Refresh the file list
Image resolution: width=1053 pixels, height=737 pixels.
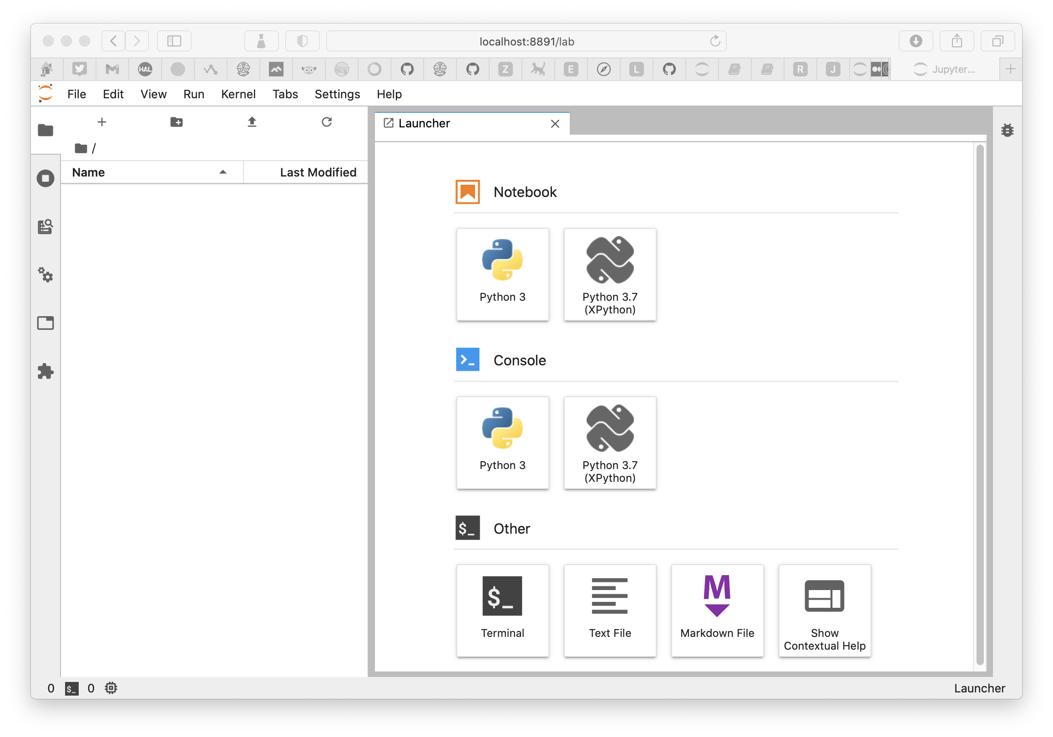click(x=327, y=122)
